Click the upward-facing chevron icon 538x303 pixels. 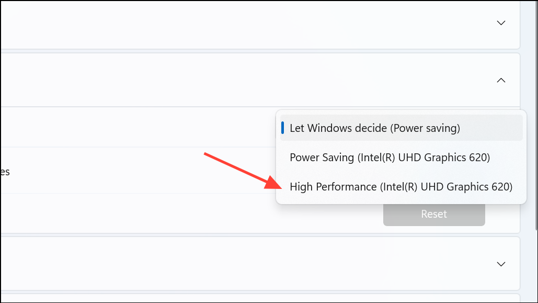pos(500,81)
